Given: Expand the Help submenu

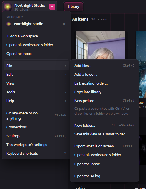Looking at the screenshot, I should coord(36,101).
